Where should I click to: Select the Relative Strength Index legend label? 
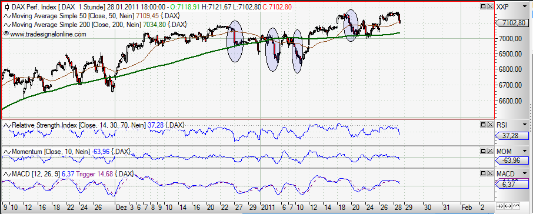(79, 125)
